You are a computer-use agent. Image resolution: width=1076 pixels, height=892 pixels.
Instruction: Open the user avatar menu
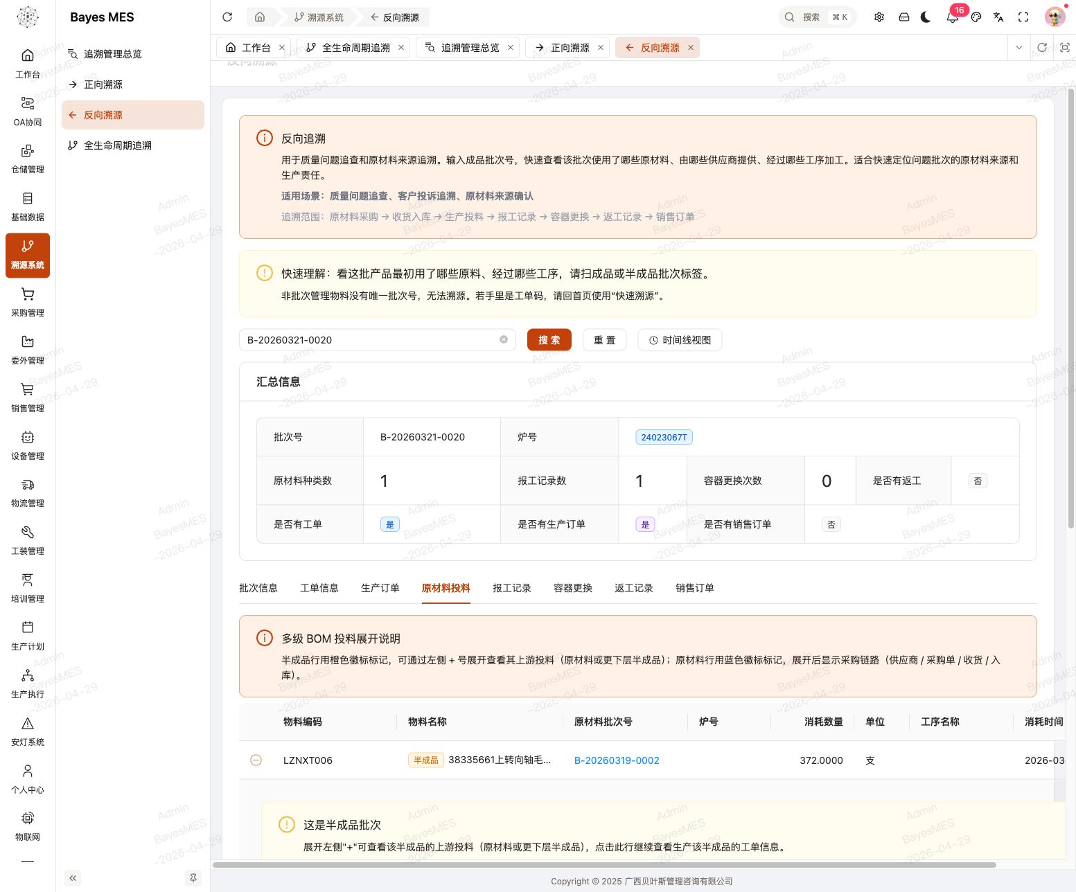pyautogui.click(x=1055, y=17)
